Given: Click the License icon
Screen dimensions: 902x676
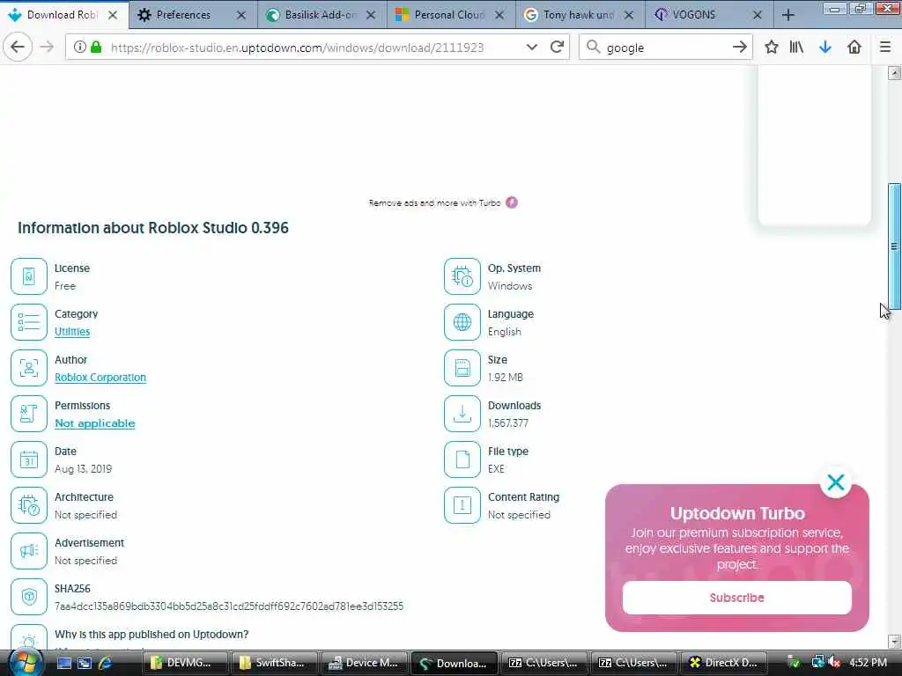Looking at the screenshot, I should tap(29, 276).
